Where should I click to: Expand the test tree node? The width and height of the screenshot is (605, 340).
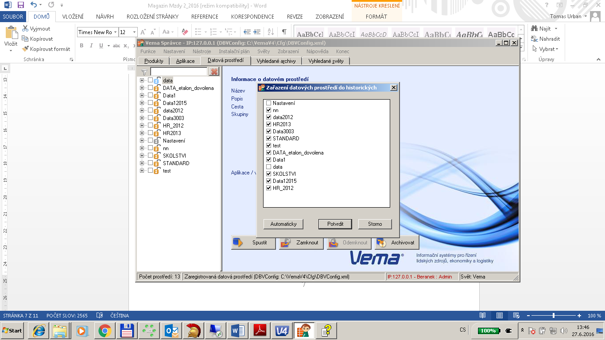pyautogui.click(x=142, y=170)
